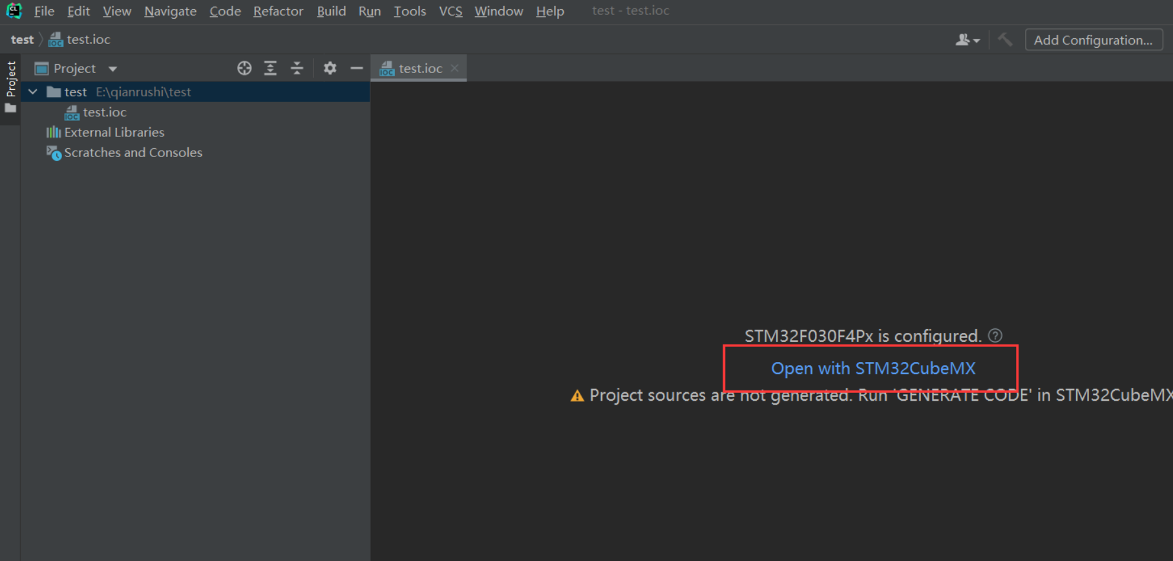Click the Open with STM32CubeMX link
The image size is (1173, 561).
(873, 368)
